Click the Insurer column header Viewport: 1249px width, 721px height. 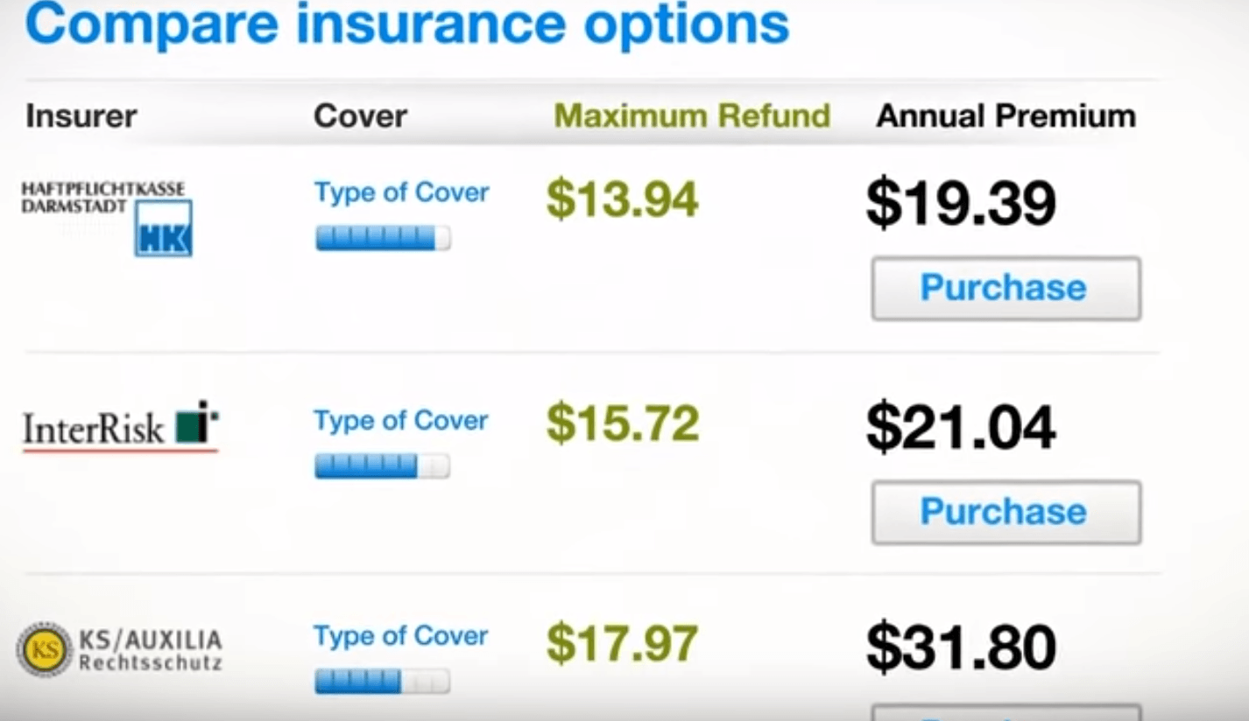pyautogui.click(x=81, y=116)
